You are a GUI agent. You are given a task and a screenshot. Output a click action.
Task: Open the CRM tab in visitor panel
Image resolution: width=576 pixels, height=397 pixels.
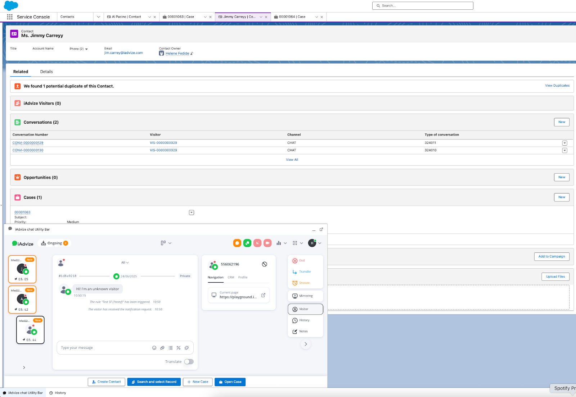[231, 277]
